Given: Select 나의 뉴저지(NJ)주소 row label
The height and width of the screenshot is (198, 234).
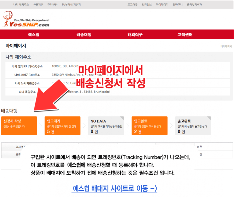Looking at the screenshot, I should pos(27,83).
